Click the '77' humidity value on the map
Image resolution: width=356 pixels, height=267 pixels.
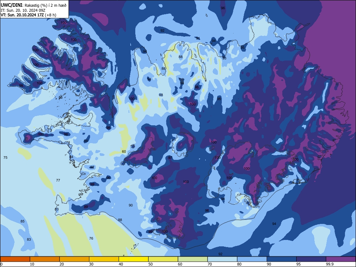click(x=58, y=180)
